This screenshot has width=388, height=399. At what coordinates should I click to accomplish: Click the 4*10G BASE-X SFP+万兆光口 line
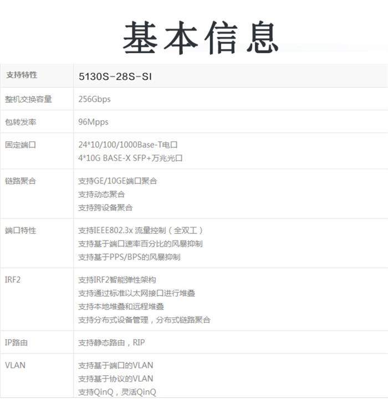click(x=130, y=158)
